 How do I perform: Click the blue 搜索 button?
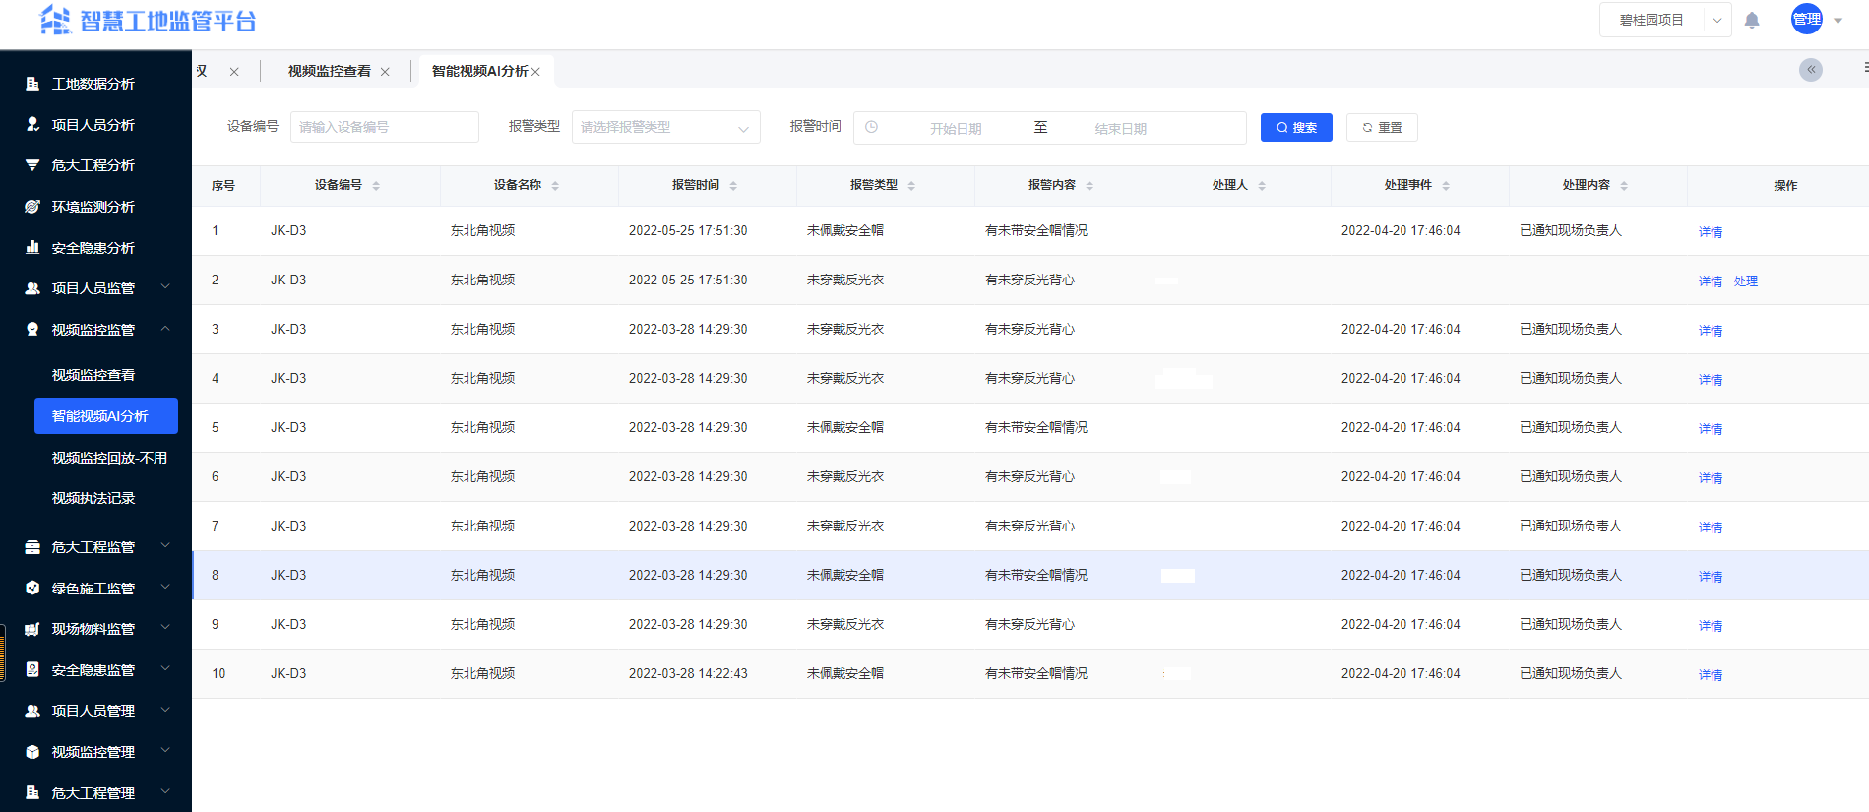coord(1295,127)
